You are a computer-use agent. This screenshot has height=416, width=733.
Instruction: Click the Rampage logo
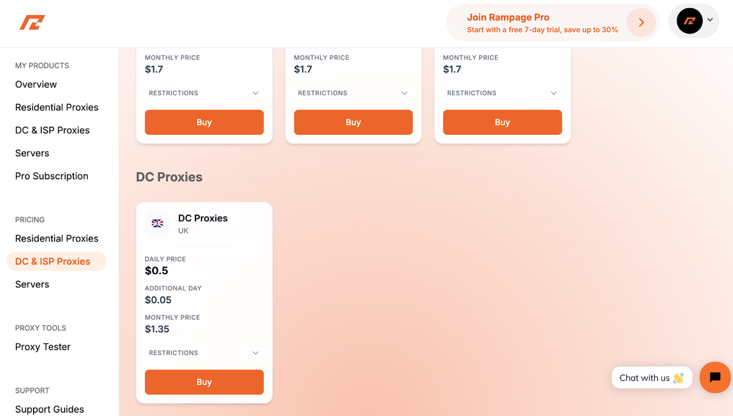32,23
